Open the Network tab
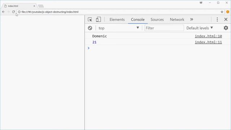The image size is (231, 130). [177, 19]
